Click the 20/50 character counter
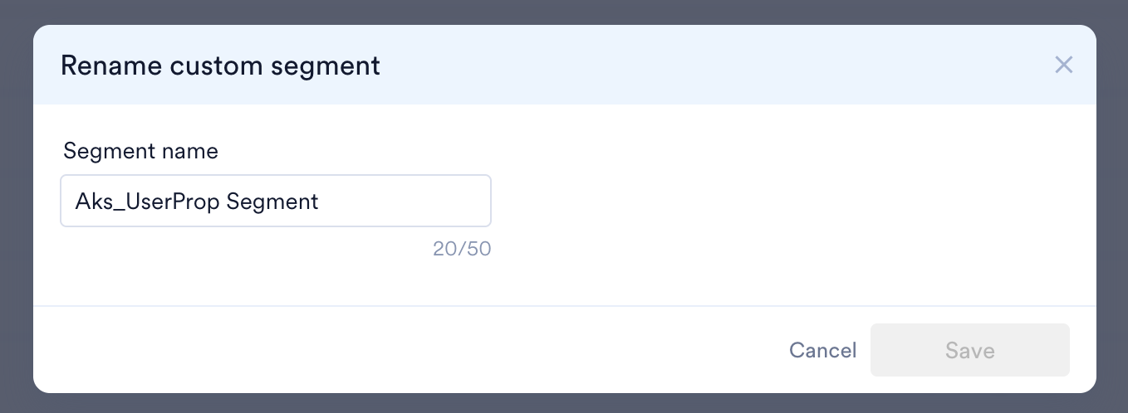The width and height of the screenshot is (1128, 413). click(462, 249)
